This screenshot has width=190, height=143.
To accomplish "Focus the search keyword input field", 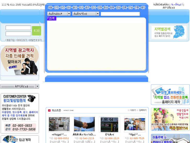I will pos(120,14).
